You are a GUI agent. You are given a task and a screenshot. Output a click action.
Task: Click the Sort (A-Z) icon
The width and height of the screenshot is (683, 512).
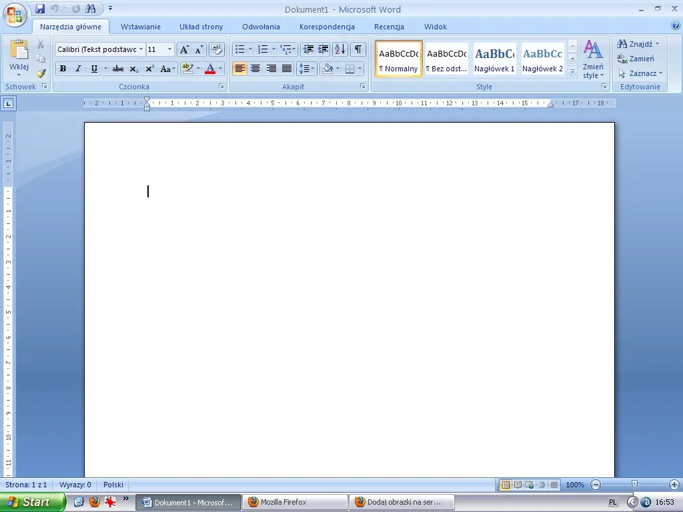[x=339, y=49]
